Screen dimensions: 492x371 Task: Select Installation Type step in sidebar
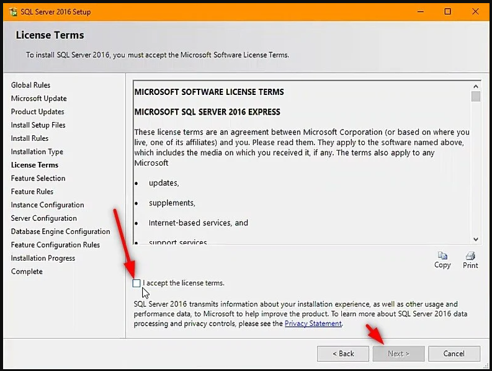pyautogui.click(x=37, y=152)
